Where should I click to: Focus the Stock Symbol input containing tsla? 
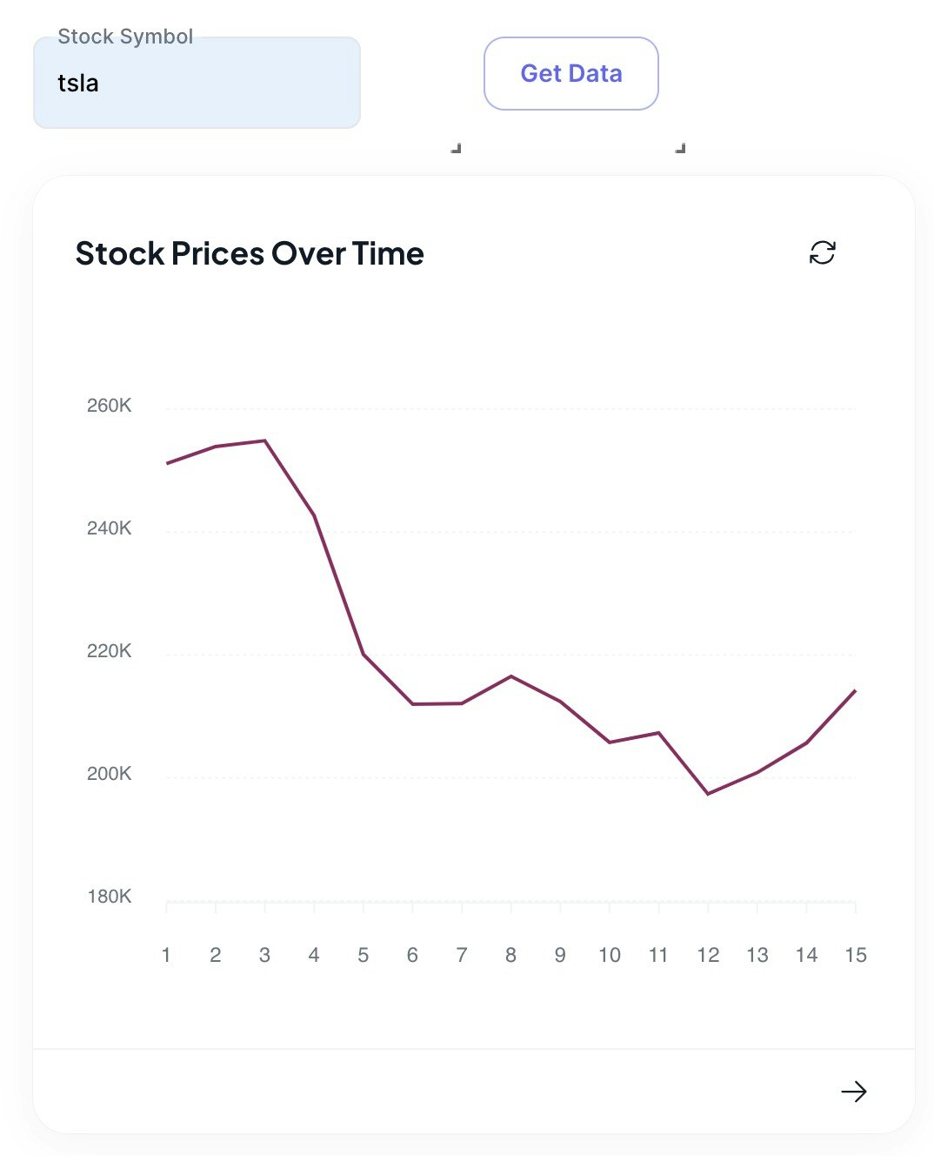tap(197, 84)
